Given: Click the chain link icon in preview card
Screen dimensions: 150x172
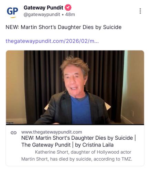Looking at the screenshot, I should (x=13, y=133).
